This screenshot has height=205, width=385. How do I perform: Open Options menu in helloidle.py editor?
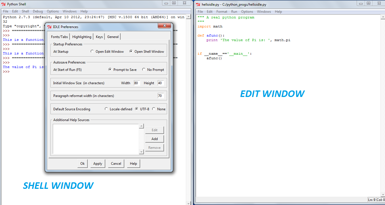[x=247, y=12]
